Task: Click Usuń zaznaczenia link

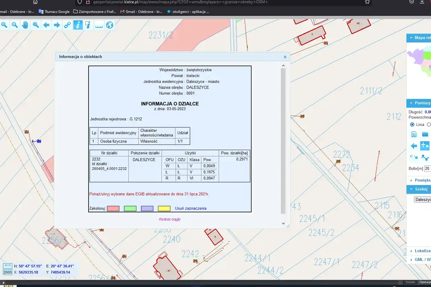Action: coord(191,209)
